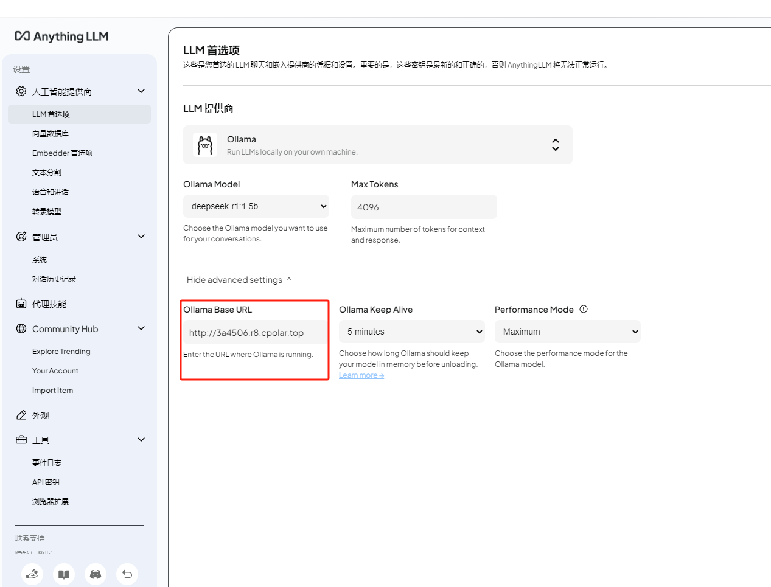This screenshot has width=771, height=587.
Task: Open 外观 settings
Action: point(41,415)
